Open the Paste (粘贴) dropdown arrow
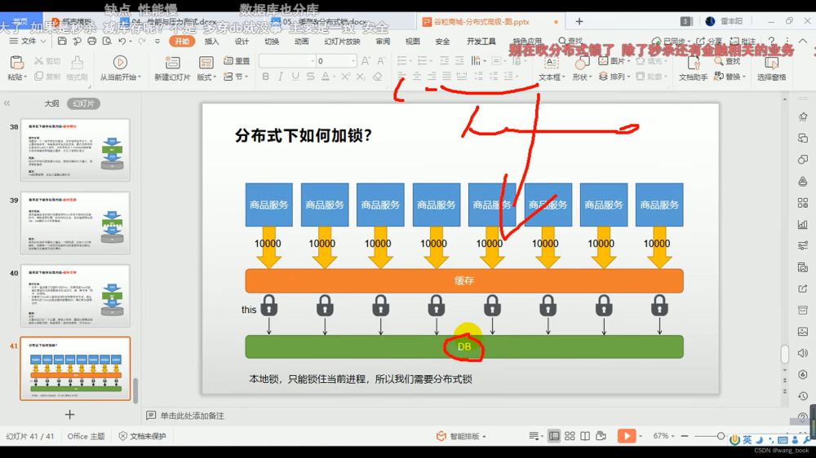This screenshot has height=458, width=816. click(25, 77)
